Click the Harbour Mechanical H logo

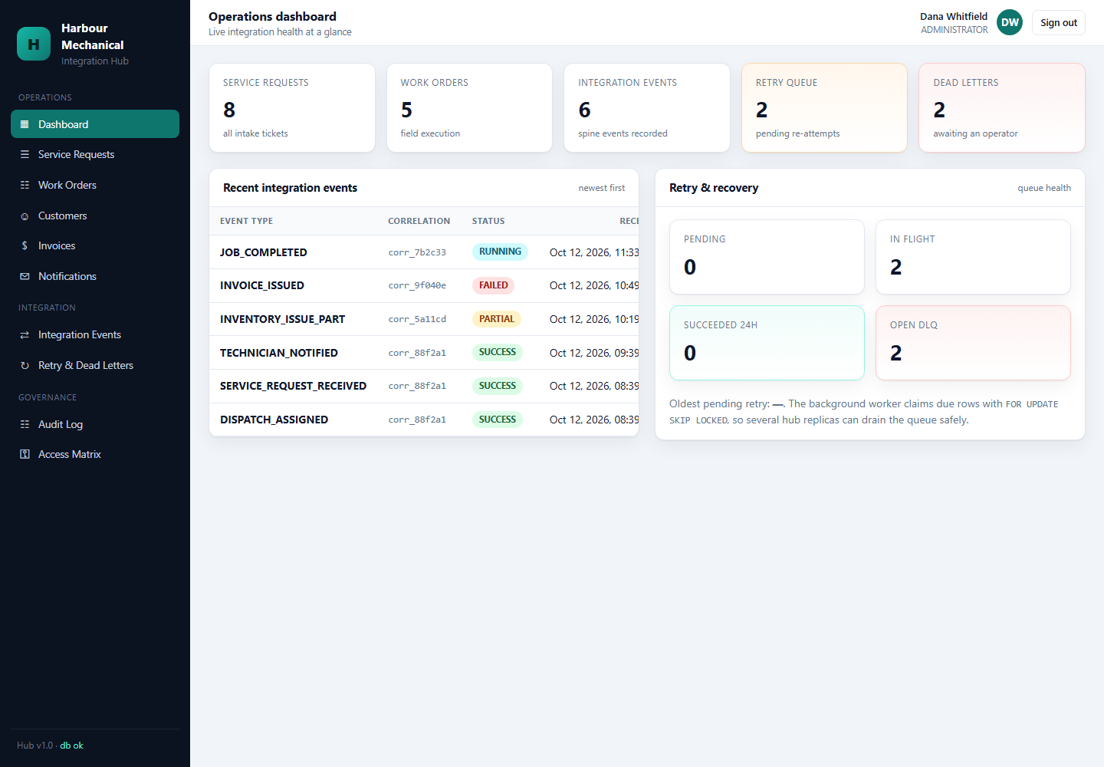[x=34, y=44]
